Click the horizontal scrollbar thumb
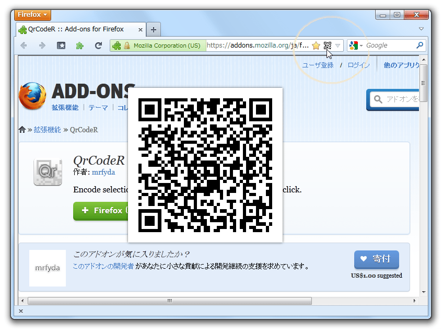Viewport: 443px width, 332px height. [170, 301]
